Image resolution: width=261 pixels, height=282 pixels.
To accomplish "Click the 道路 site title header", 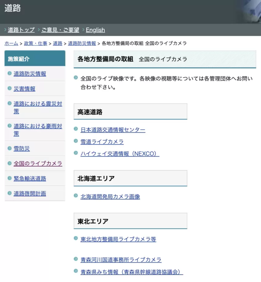I will (13, 8).
